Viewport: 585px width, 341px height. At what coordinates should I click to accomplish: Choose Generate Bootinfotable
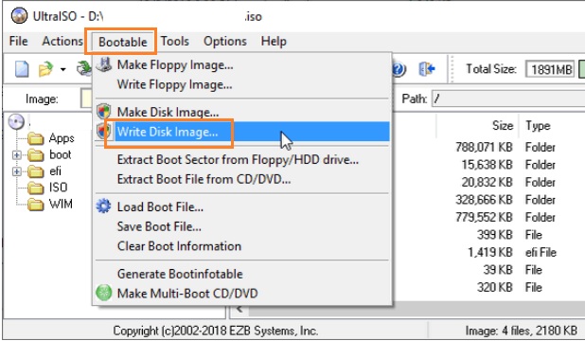(x=241, y=274)
